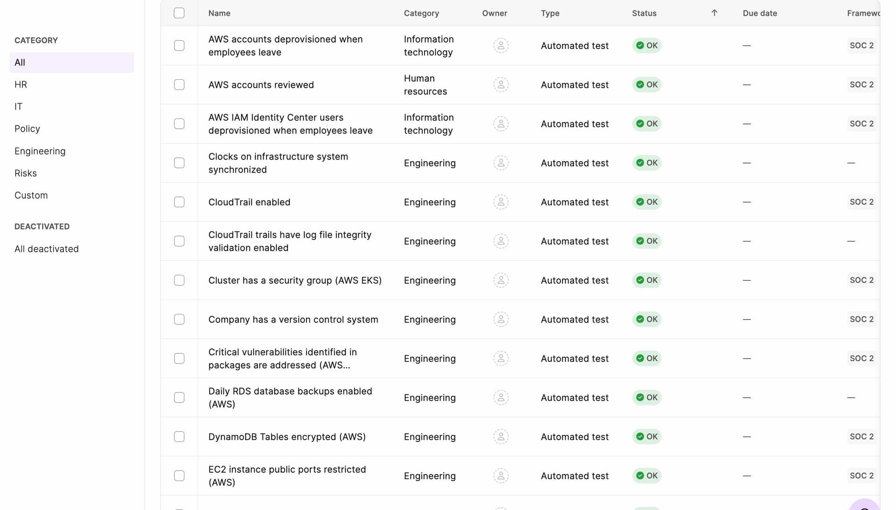Viewport: 896px width, 510px height.
Task: Click the sort ascending arrow in the header
Action: 714,13
